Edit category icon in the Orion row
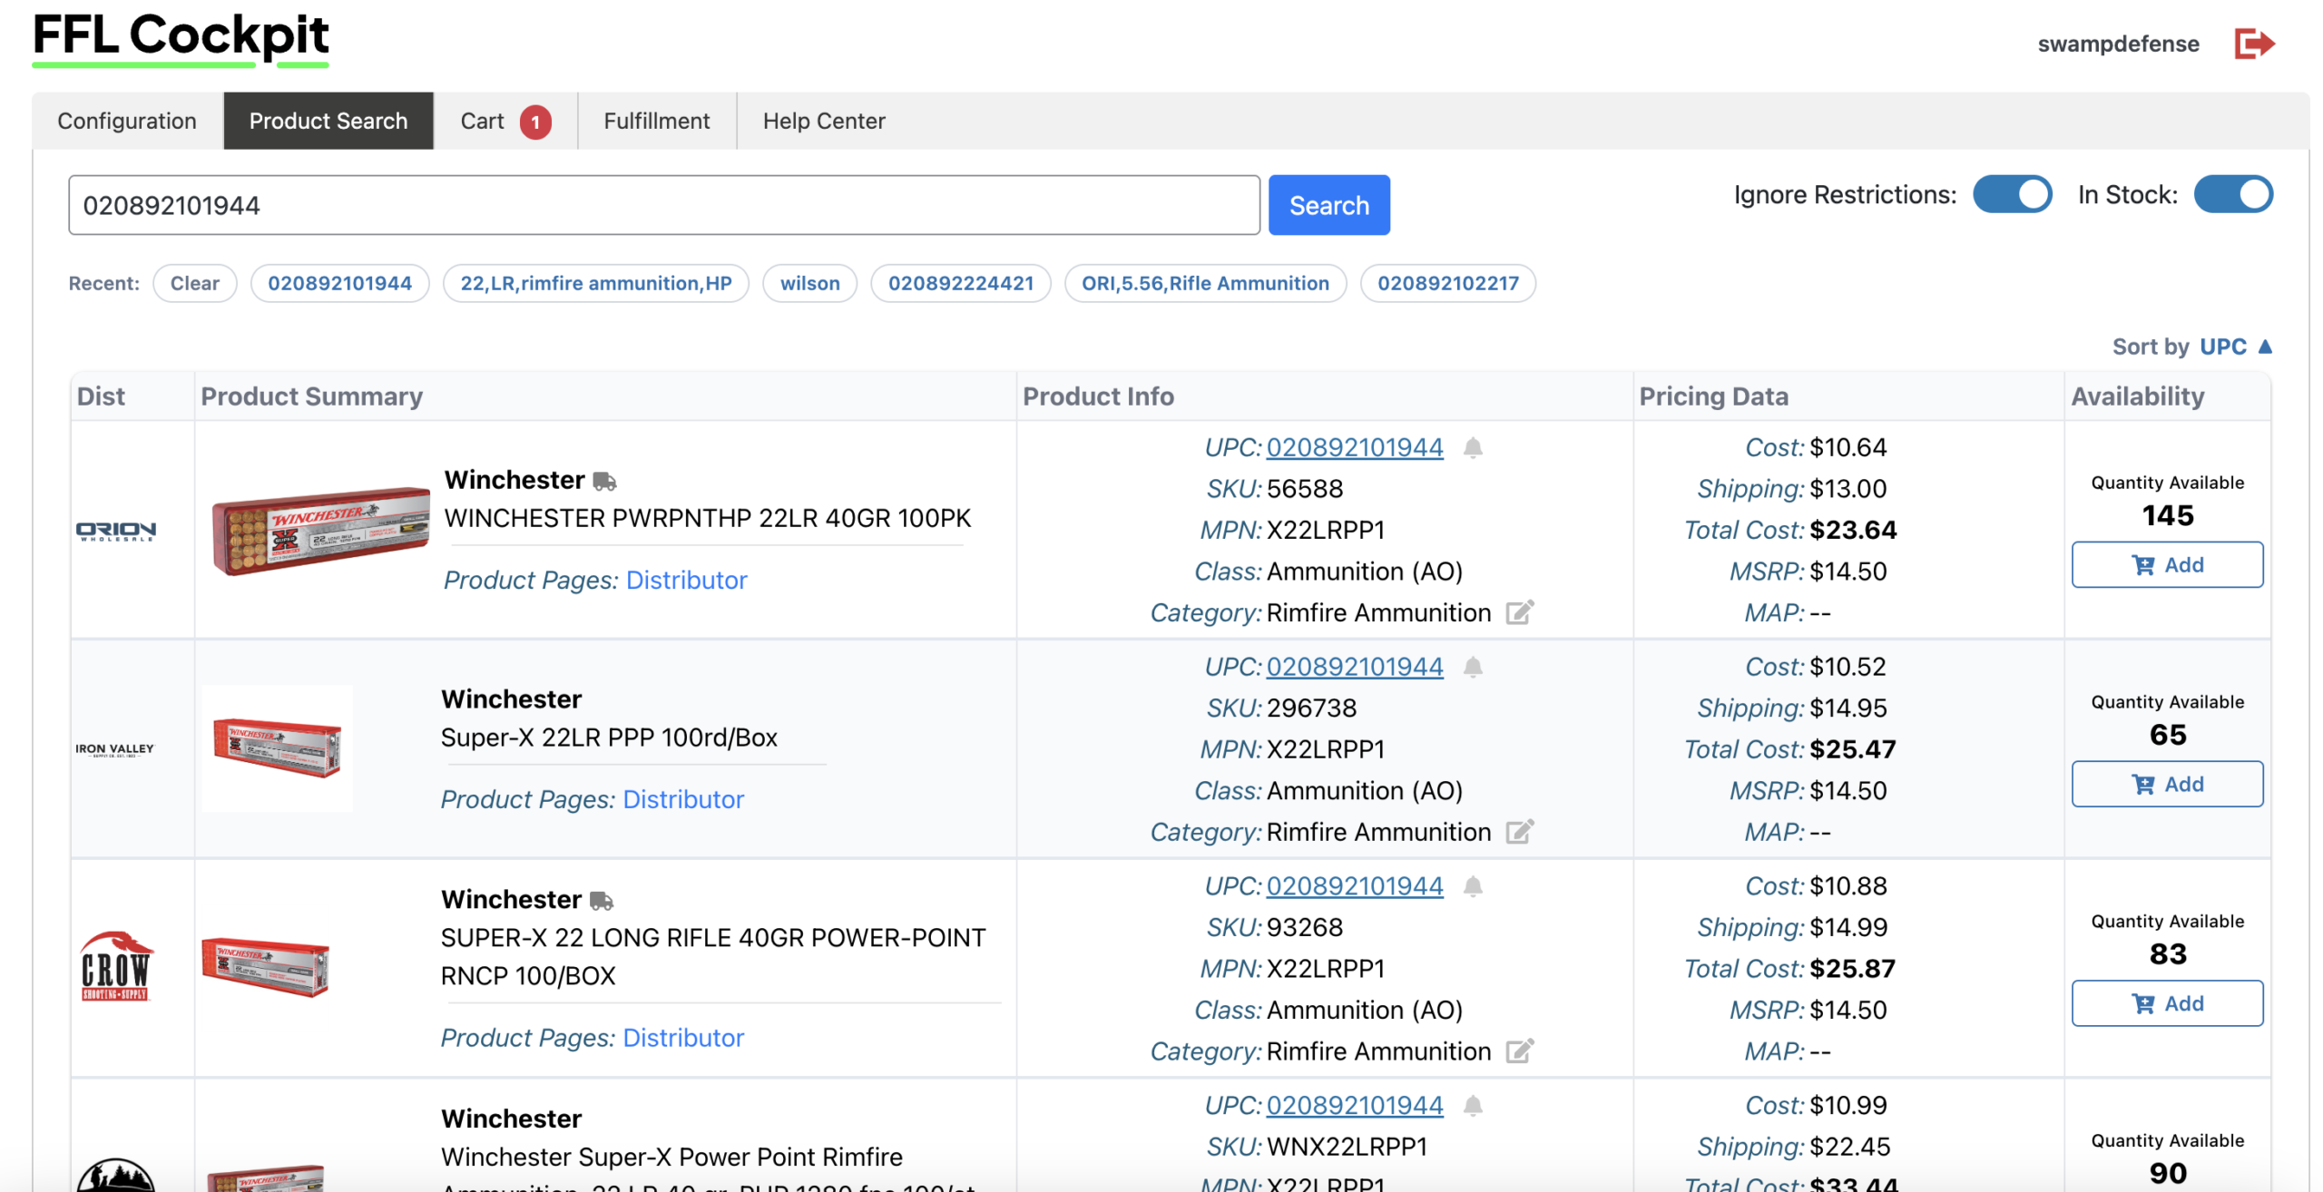Image resolution: width=2323 pixels, height=1192 pixels. pos(1520,613)
